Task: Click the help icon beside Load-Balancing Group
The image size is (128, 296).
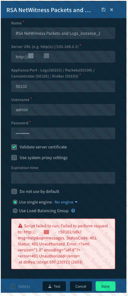Action: pos(73,211)
